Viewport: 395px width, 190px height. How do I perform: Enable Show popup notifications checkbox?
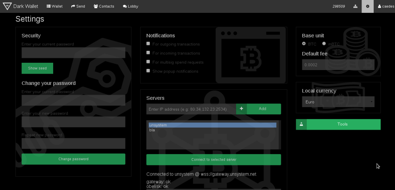tap(148, 71)
